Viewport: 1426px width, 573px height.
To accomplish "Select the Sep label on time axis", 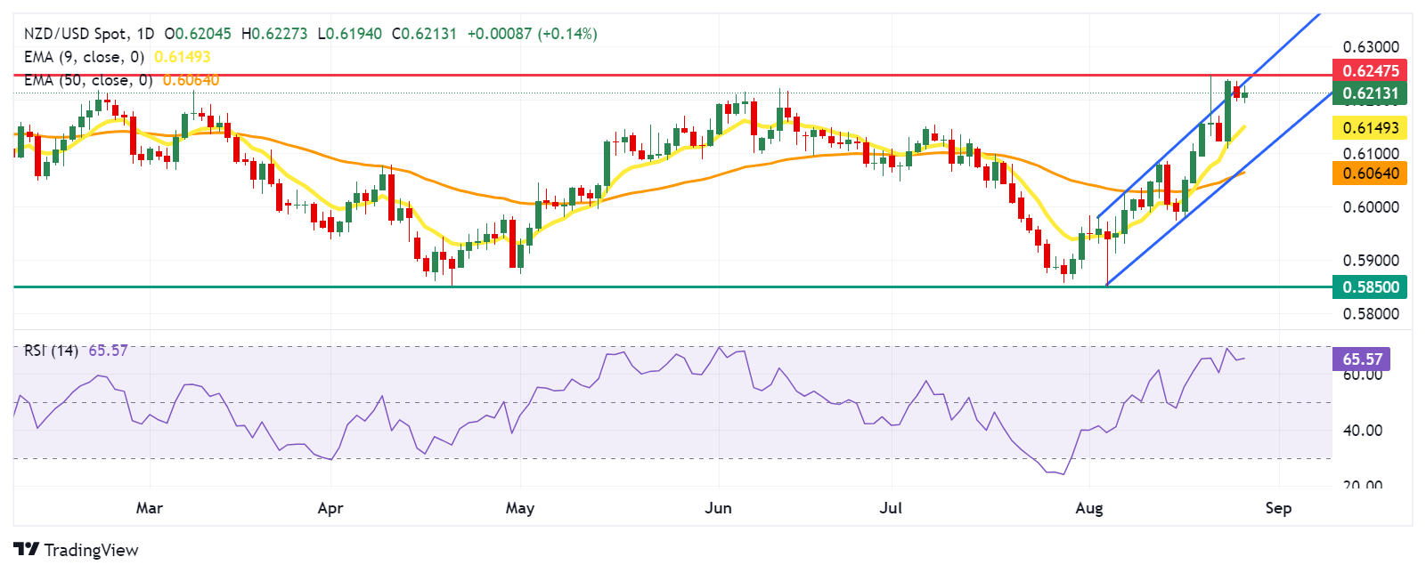I will tap(1278, 508).
